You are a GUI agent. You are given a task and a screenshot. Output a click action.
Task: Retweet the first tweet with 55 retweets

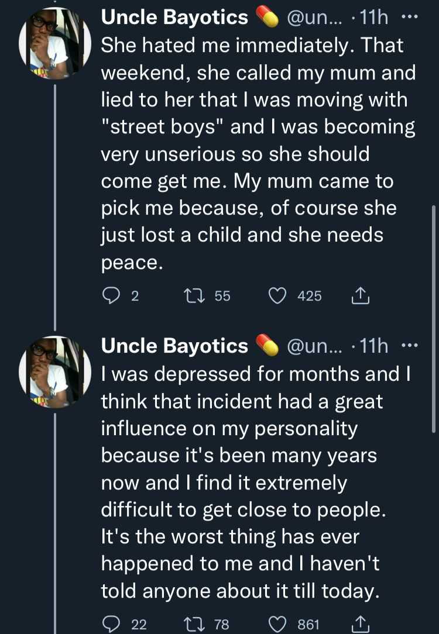(193, 297)
